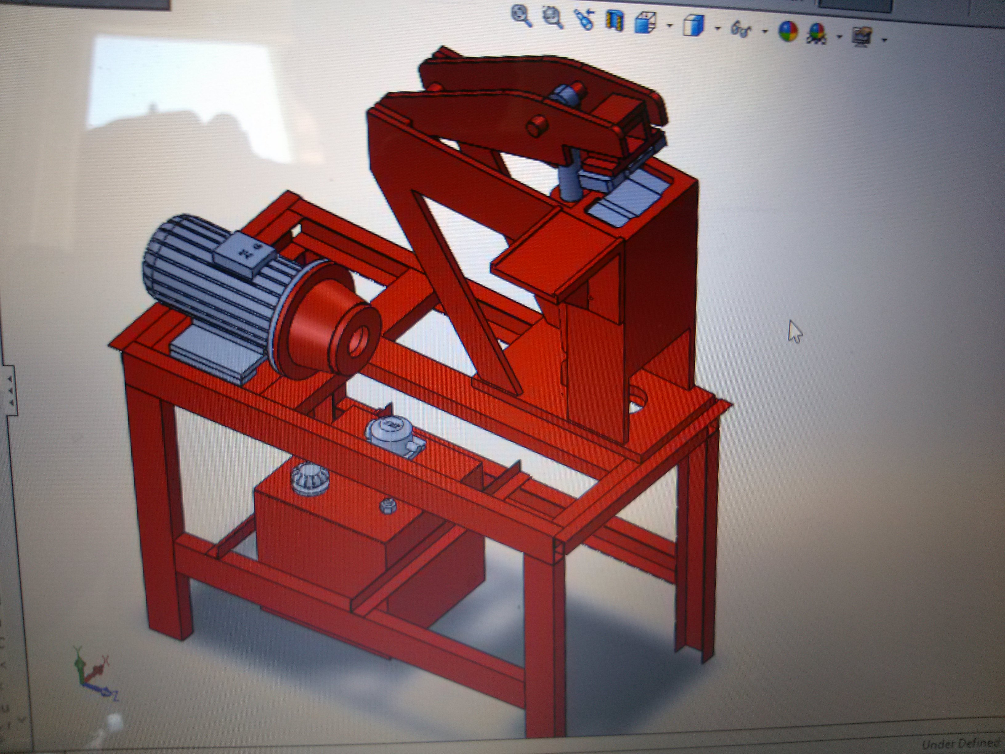Click the View Orientation cube icon
The image size is (1005, 754).
coord(645,23)
